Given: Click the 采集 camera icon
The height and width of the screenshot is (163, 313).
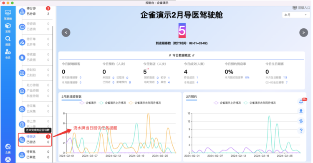Looking at the screenshot, I should point(22,109).
